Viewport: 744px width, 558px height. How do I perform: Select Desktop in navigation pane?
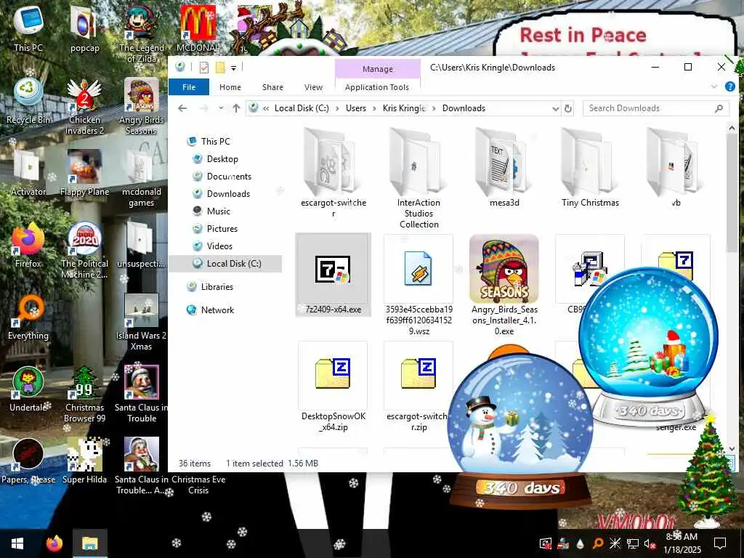(x=222, y=159)
